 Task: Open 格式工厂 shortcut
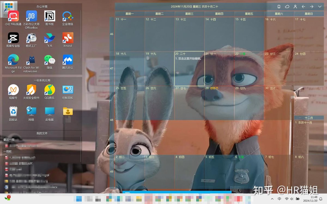pos(31,40)
